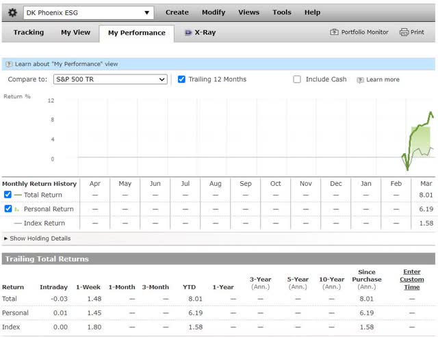Click the Personal 1-Week value 1.45

pyautogui.click(x=94, y=312)
